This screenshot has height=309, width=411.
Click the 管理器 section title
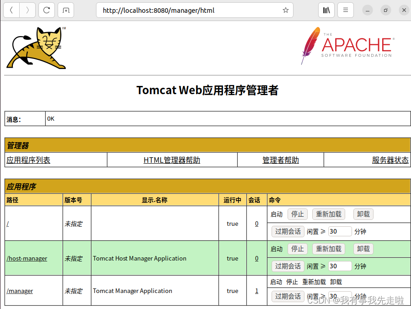point(18,145)
